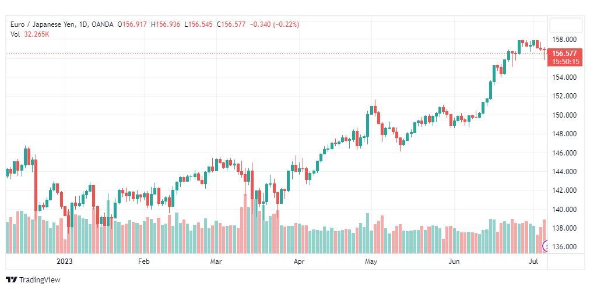This screenshot has height=290, width=590.
Task: Click the TradingView wordmark text
Action: 40,280
